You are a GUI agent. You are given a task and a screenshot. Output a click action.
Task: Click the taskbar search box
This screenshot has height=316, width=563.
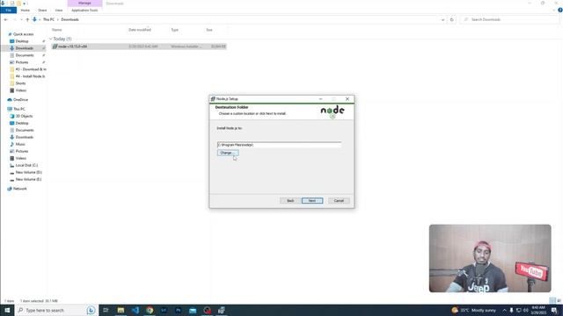[55, 310]
